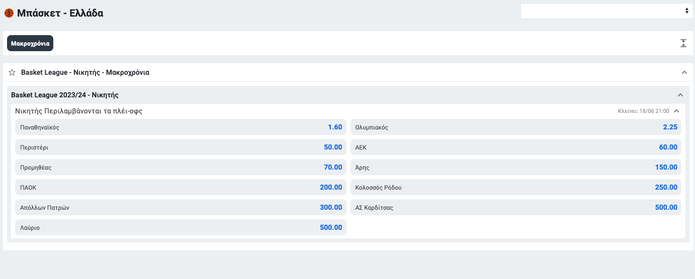Image resolution: width=695 pixels, height=279 pixels.
Task: Open the empty dropdown at top right
Action: tap(607, 11)
